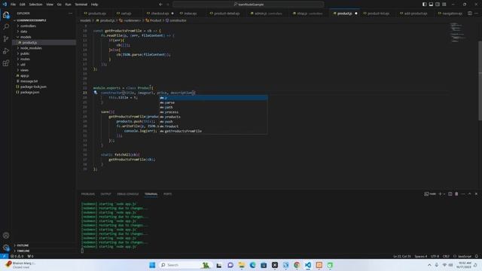
Task: Expand the data folder
Action: pyautogui.click(x=44, y=32)
